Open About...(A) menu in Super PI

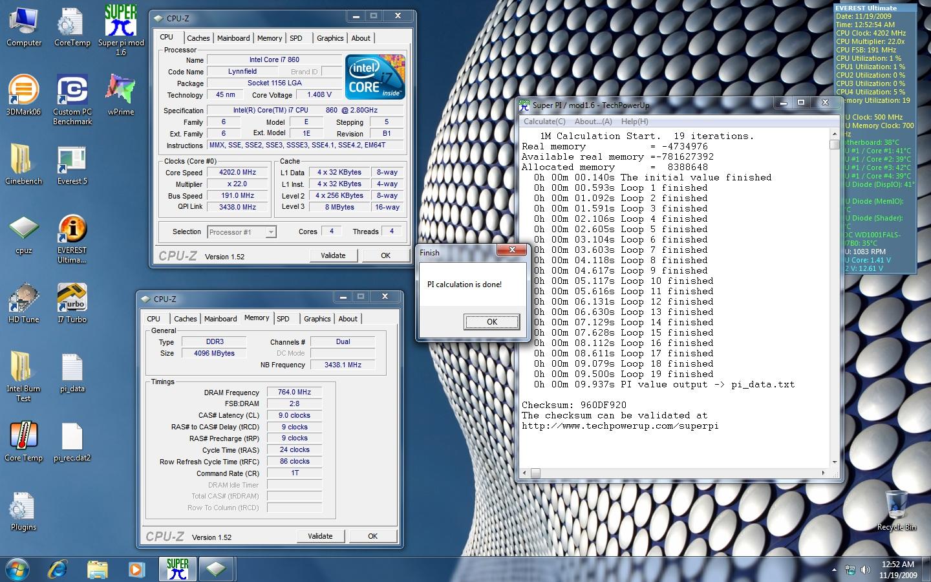pyautogui.click(x=593, y=122)
